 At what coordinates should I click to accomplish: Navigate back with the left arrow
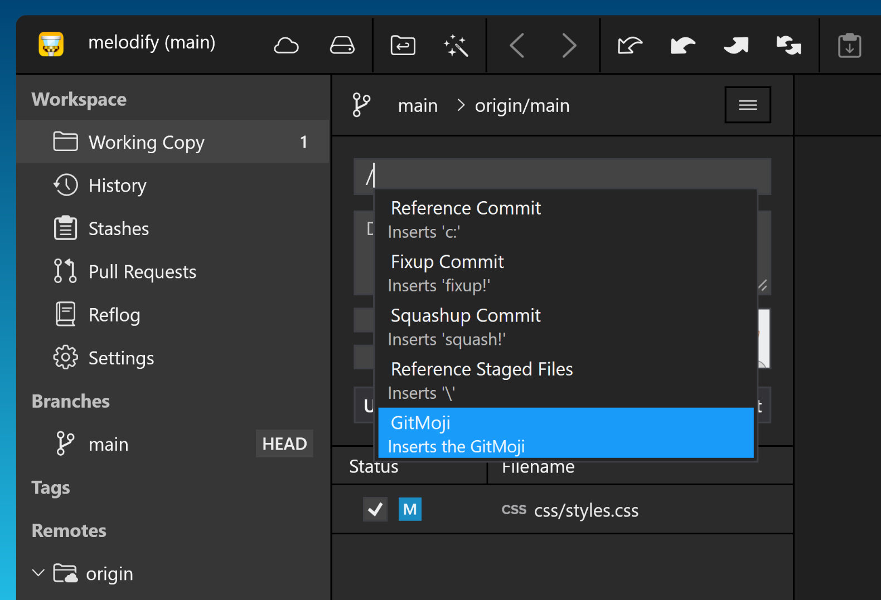517,46
